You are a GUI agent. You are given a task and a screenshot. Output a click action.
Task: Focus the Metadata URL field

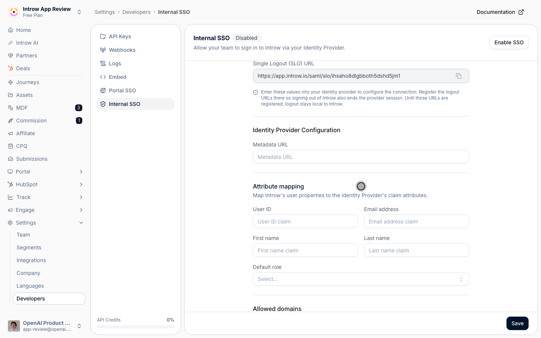click(x=361, y=157)
